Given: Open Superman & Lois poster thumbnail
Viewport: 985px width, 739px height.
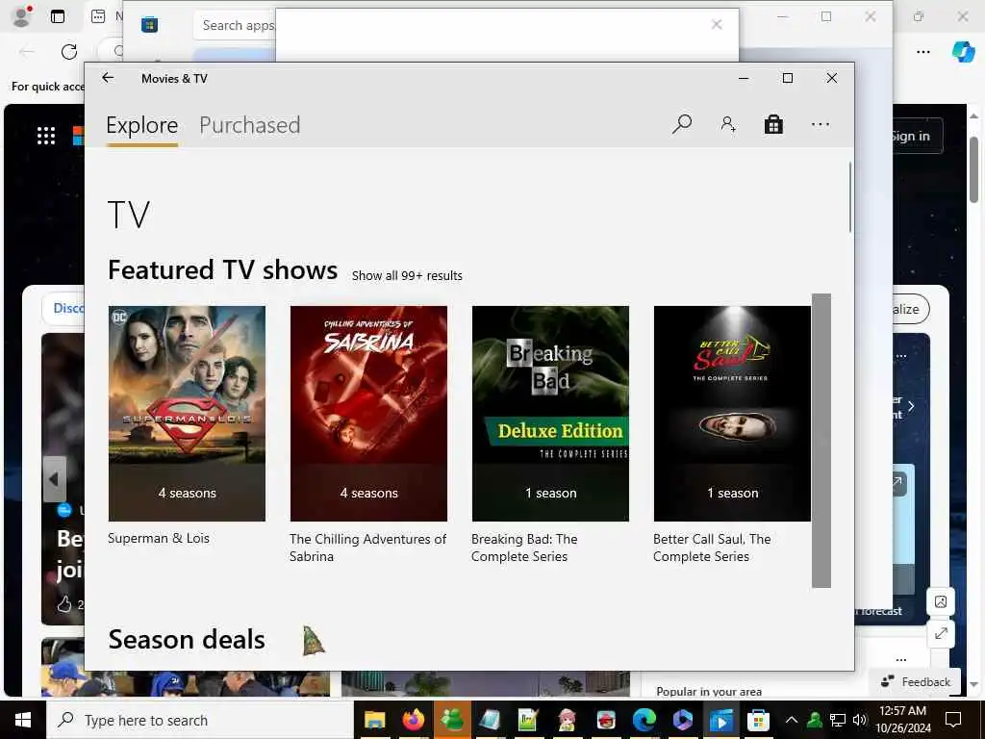Looking at the screenshot, I should tap(187, 414).
